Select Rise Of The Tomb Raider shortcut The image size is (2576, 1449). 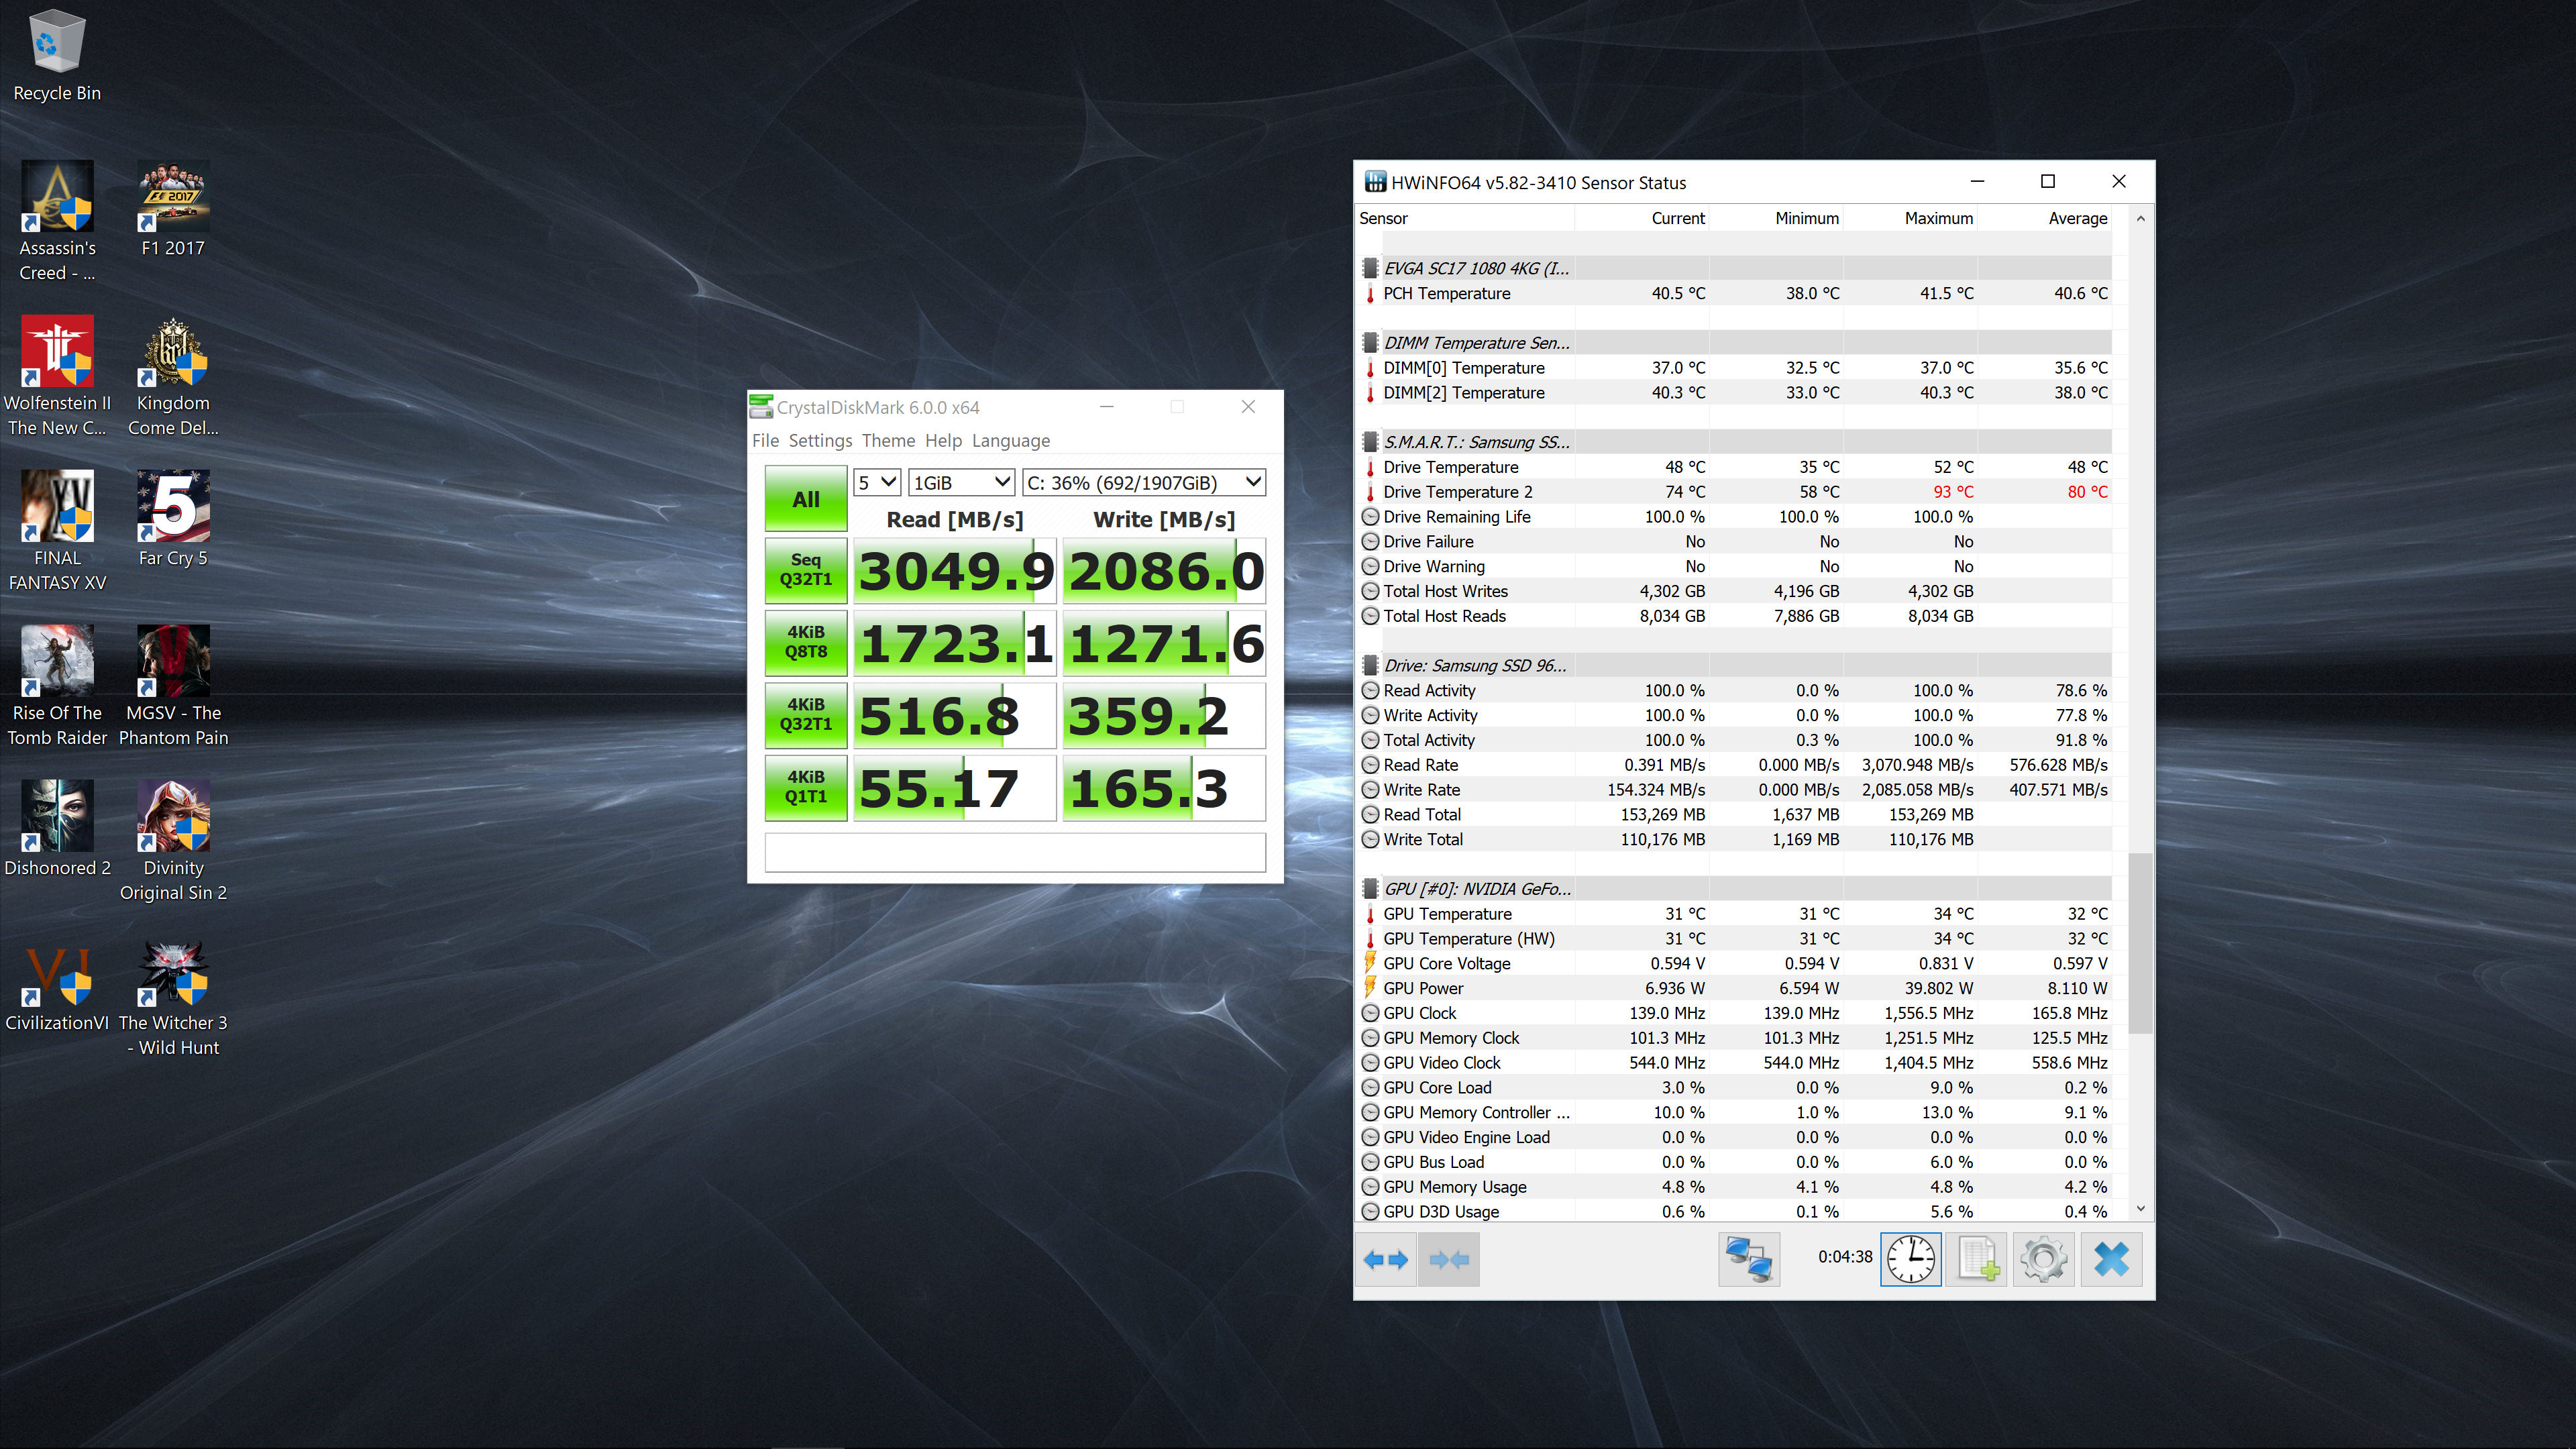click(x=57, y=686)
